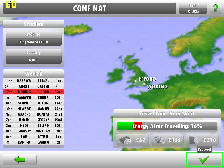Click the Bank balance £1,025 display

pyautogui.click(x=193, y=9)
